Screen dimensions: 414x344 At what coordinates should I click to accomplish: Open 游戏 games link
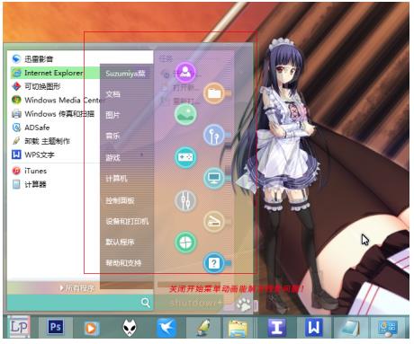[112, 157]
